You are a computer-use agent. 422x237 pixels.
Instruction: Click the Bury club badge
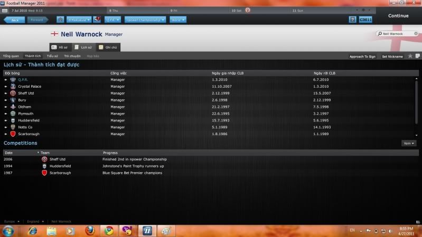pyautogui.click(x=13, y=100)
